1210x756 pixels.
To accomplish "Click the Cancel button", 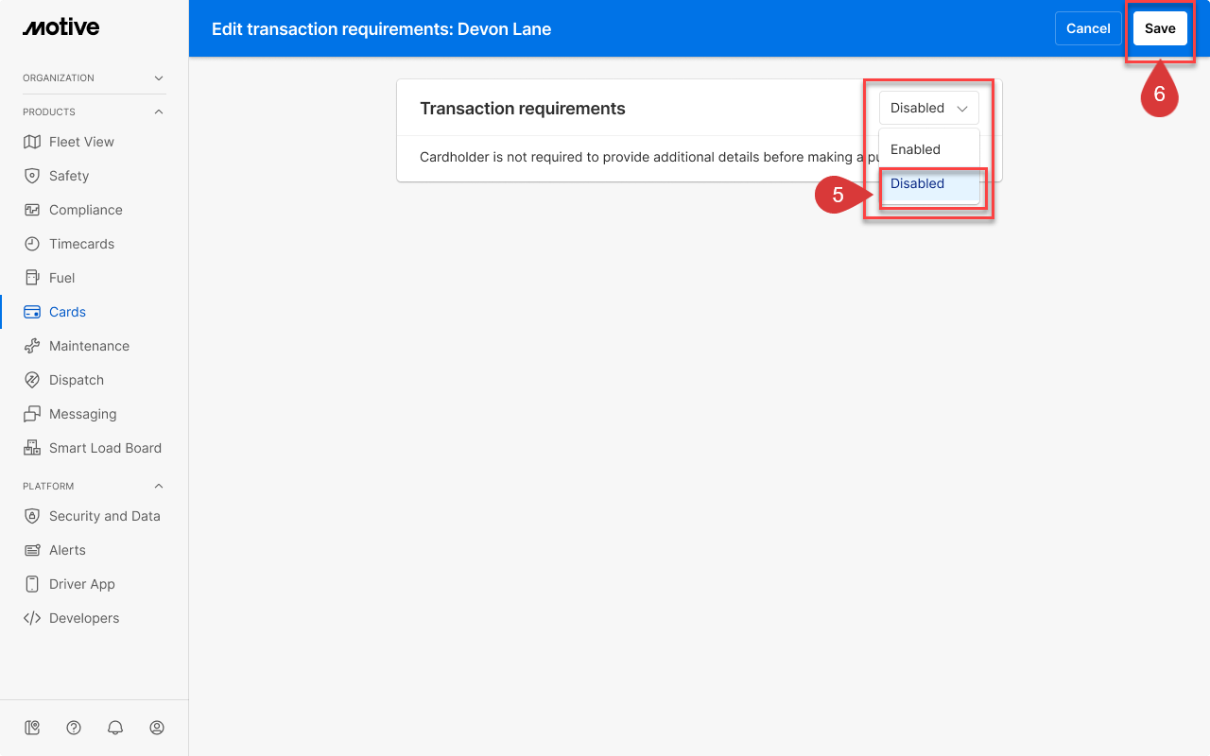I will click(x=1088, y=28).
